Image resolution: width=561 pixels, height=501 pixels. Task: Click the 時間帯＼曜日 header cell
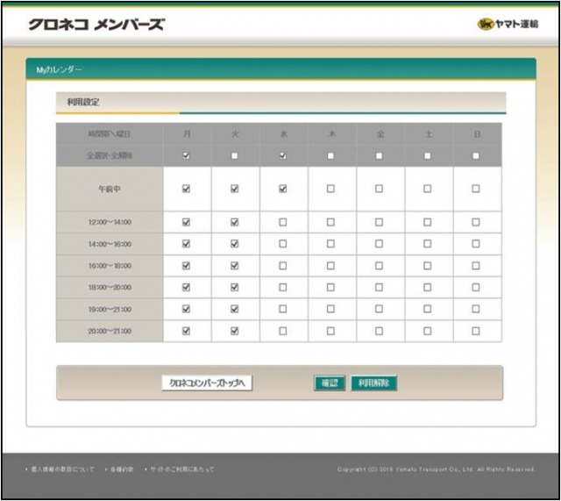point(110,134)
